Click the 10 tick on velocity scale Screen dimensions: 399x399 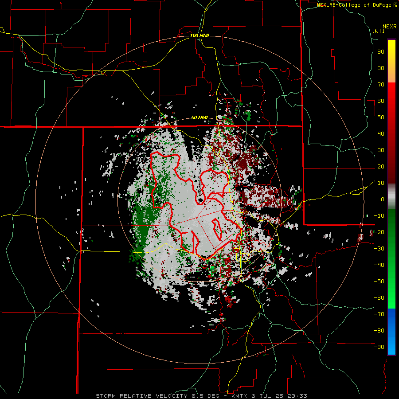[381, 183]
